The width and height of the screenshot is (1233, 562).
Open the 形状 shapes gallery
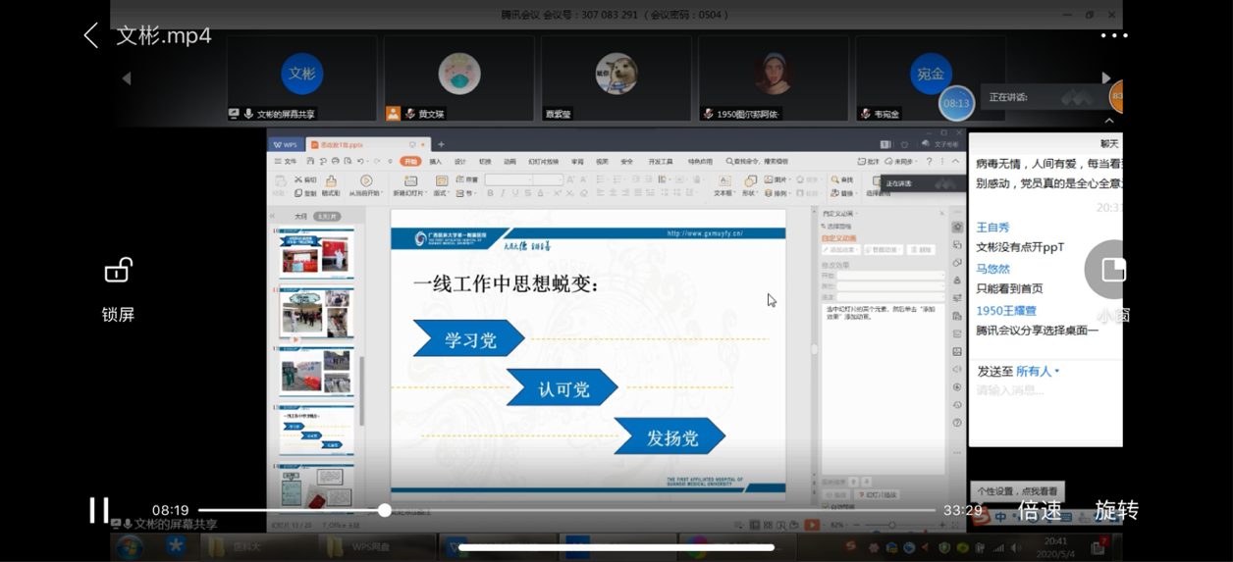coord(751,184)
